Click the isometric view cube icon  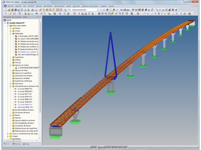click(109, 13)
